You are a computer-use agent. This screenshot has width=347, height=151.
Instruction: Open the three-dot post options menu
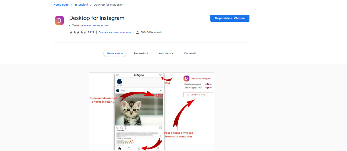160,91
